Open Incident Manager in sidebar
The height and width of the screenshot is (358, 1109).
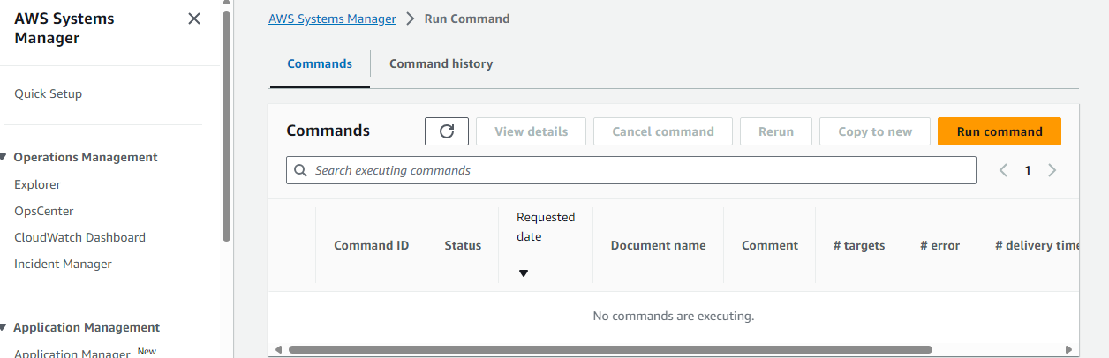[63, 264]
